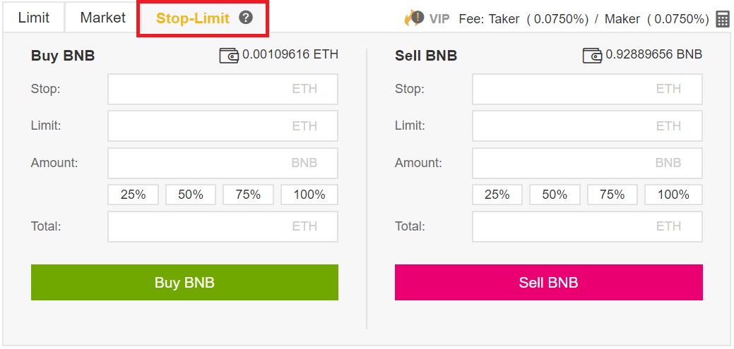Pick 100% amount on the buy side

tap(309, 195)
